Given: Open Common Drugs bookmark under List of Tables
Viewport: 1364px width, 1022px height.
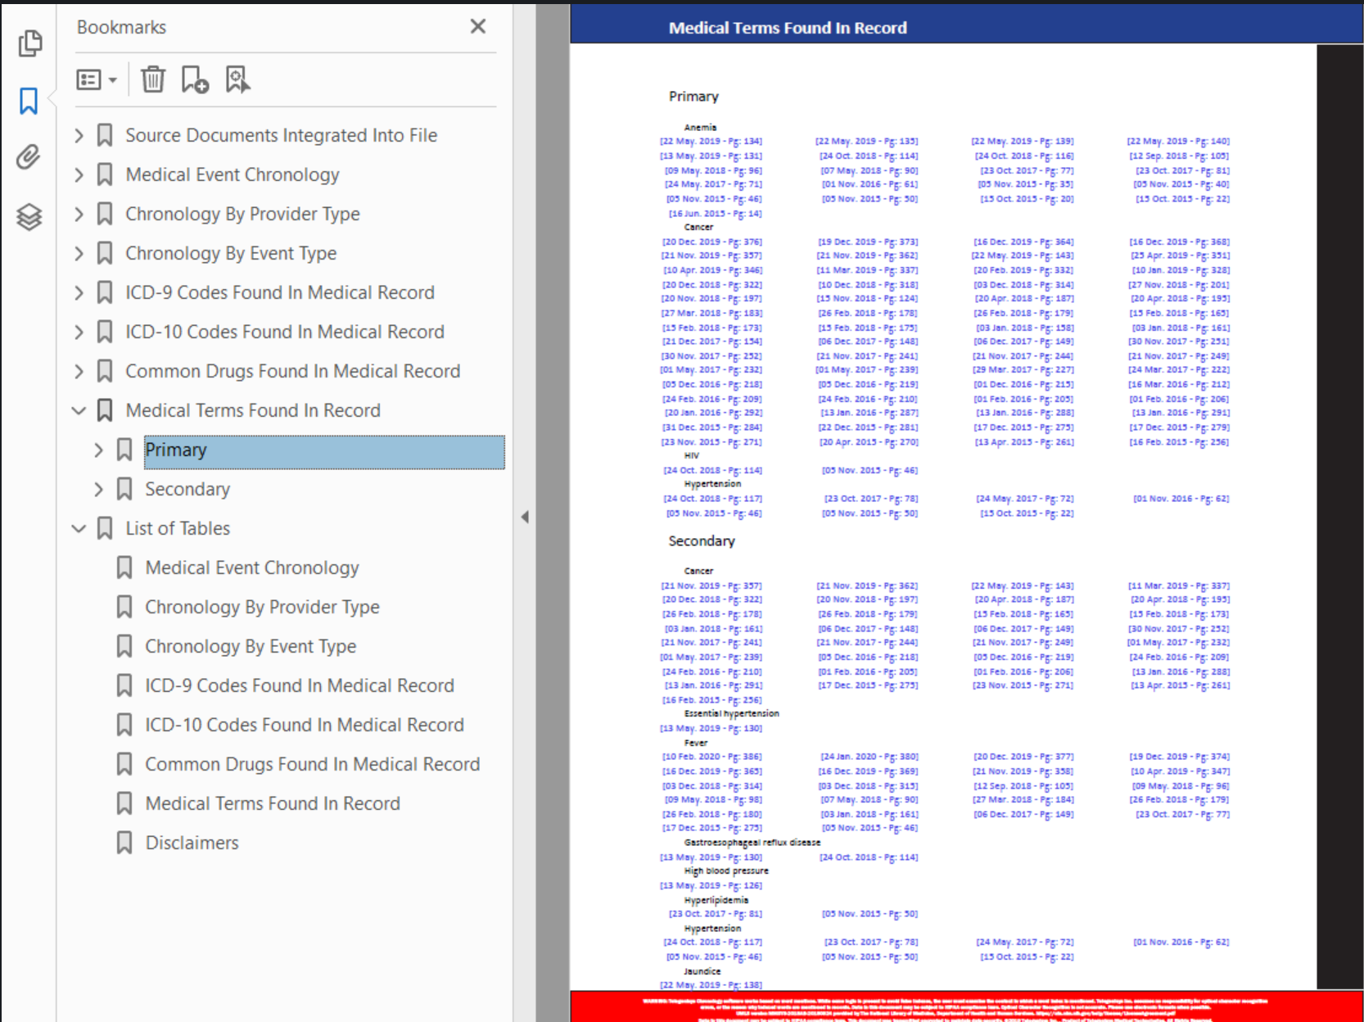Looking at the screenshot, I should tap(313, 764).
